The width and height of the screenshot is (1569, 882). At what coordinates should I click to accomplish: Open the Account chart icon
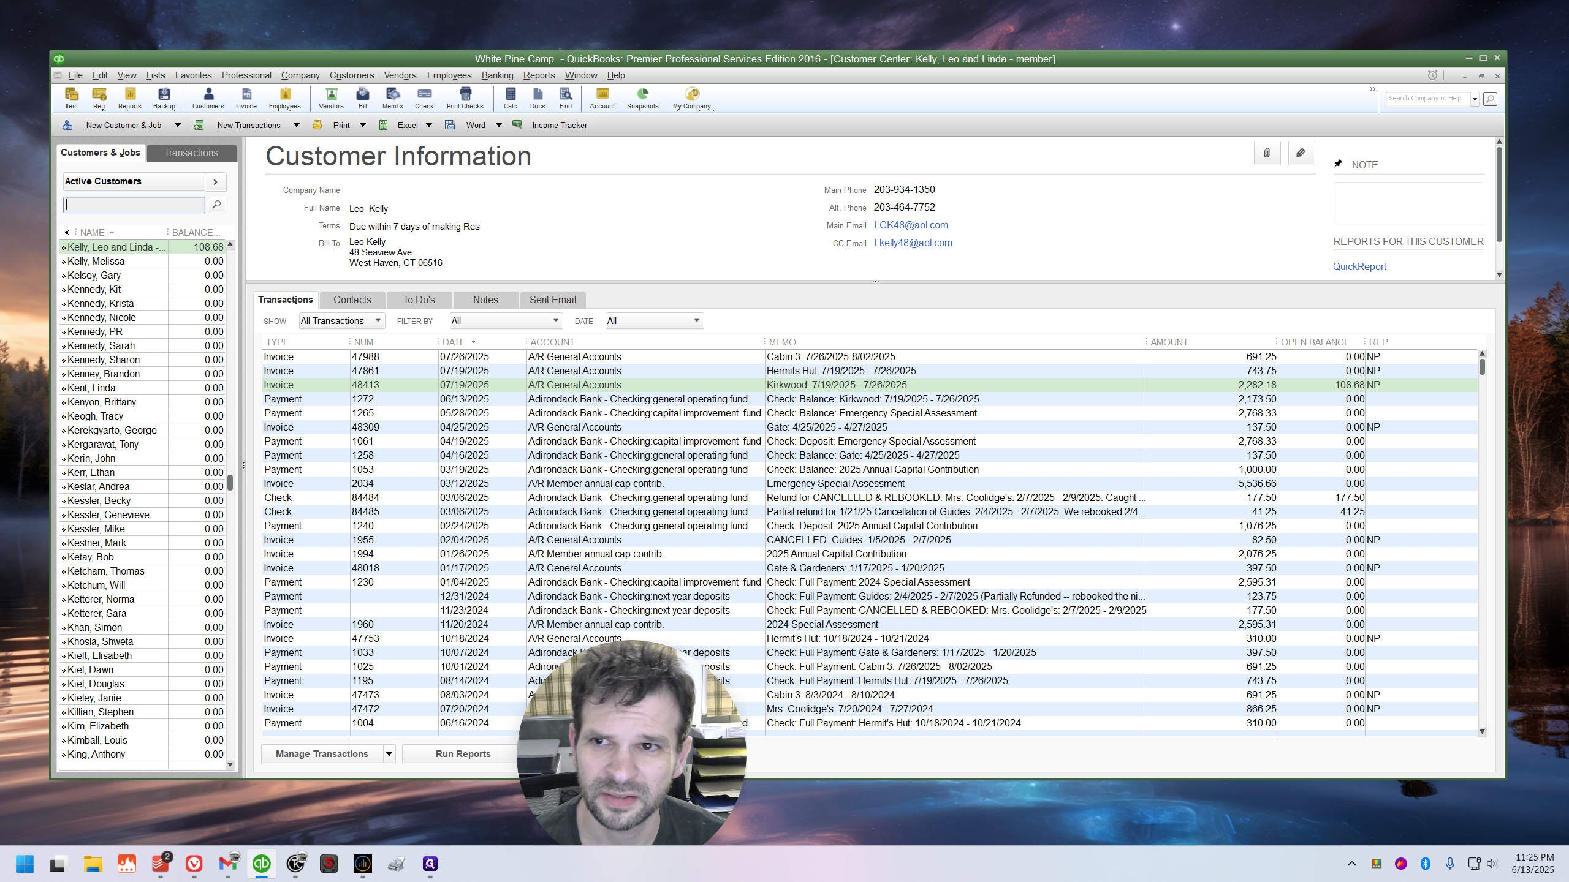point(602,98)
